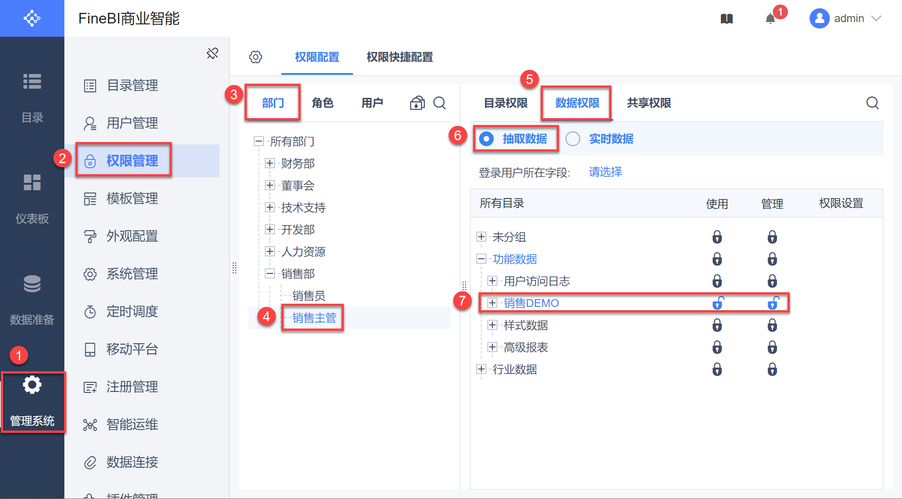Open the help book icon

[726, 19]
